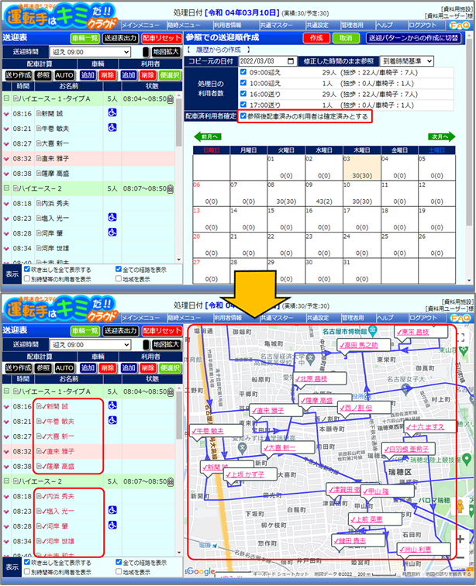This screenshot has height=586, width=476.
Task: Open 管理者用 menu in bottom screenshot
Action: 353,318
